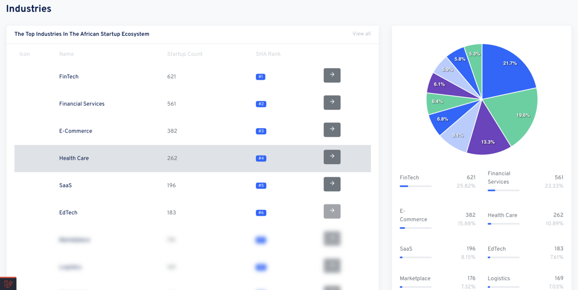Click the 19.6% pie chart slice
This screenshot has height=290, width=578.
514,114
